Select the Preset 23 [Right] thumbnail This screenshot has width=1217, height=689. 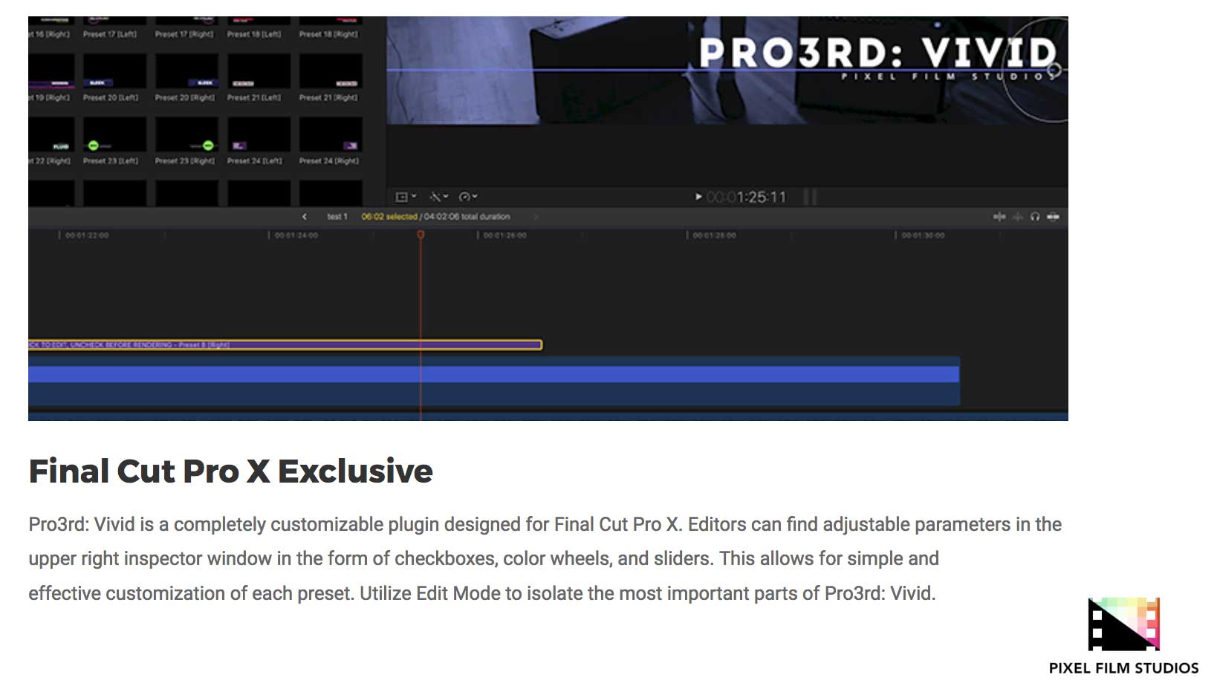coord(186,135)
